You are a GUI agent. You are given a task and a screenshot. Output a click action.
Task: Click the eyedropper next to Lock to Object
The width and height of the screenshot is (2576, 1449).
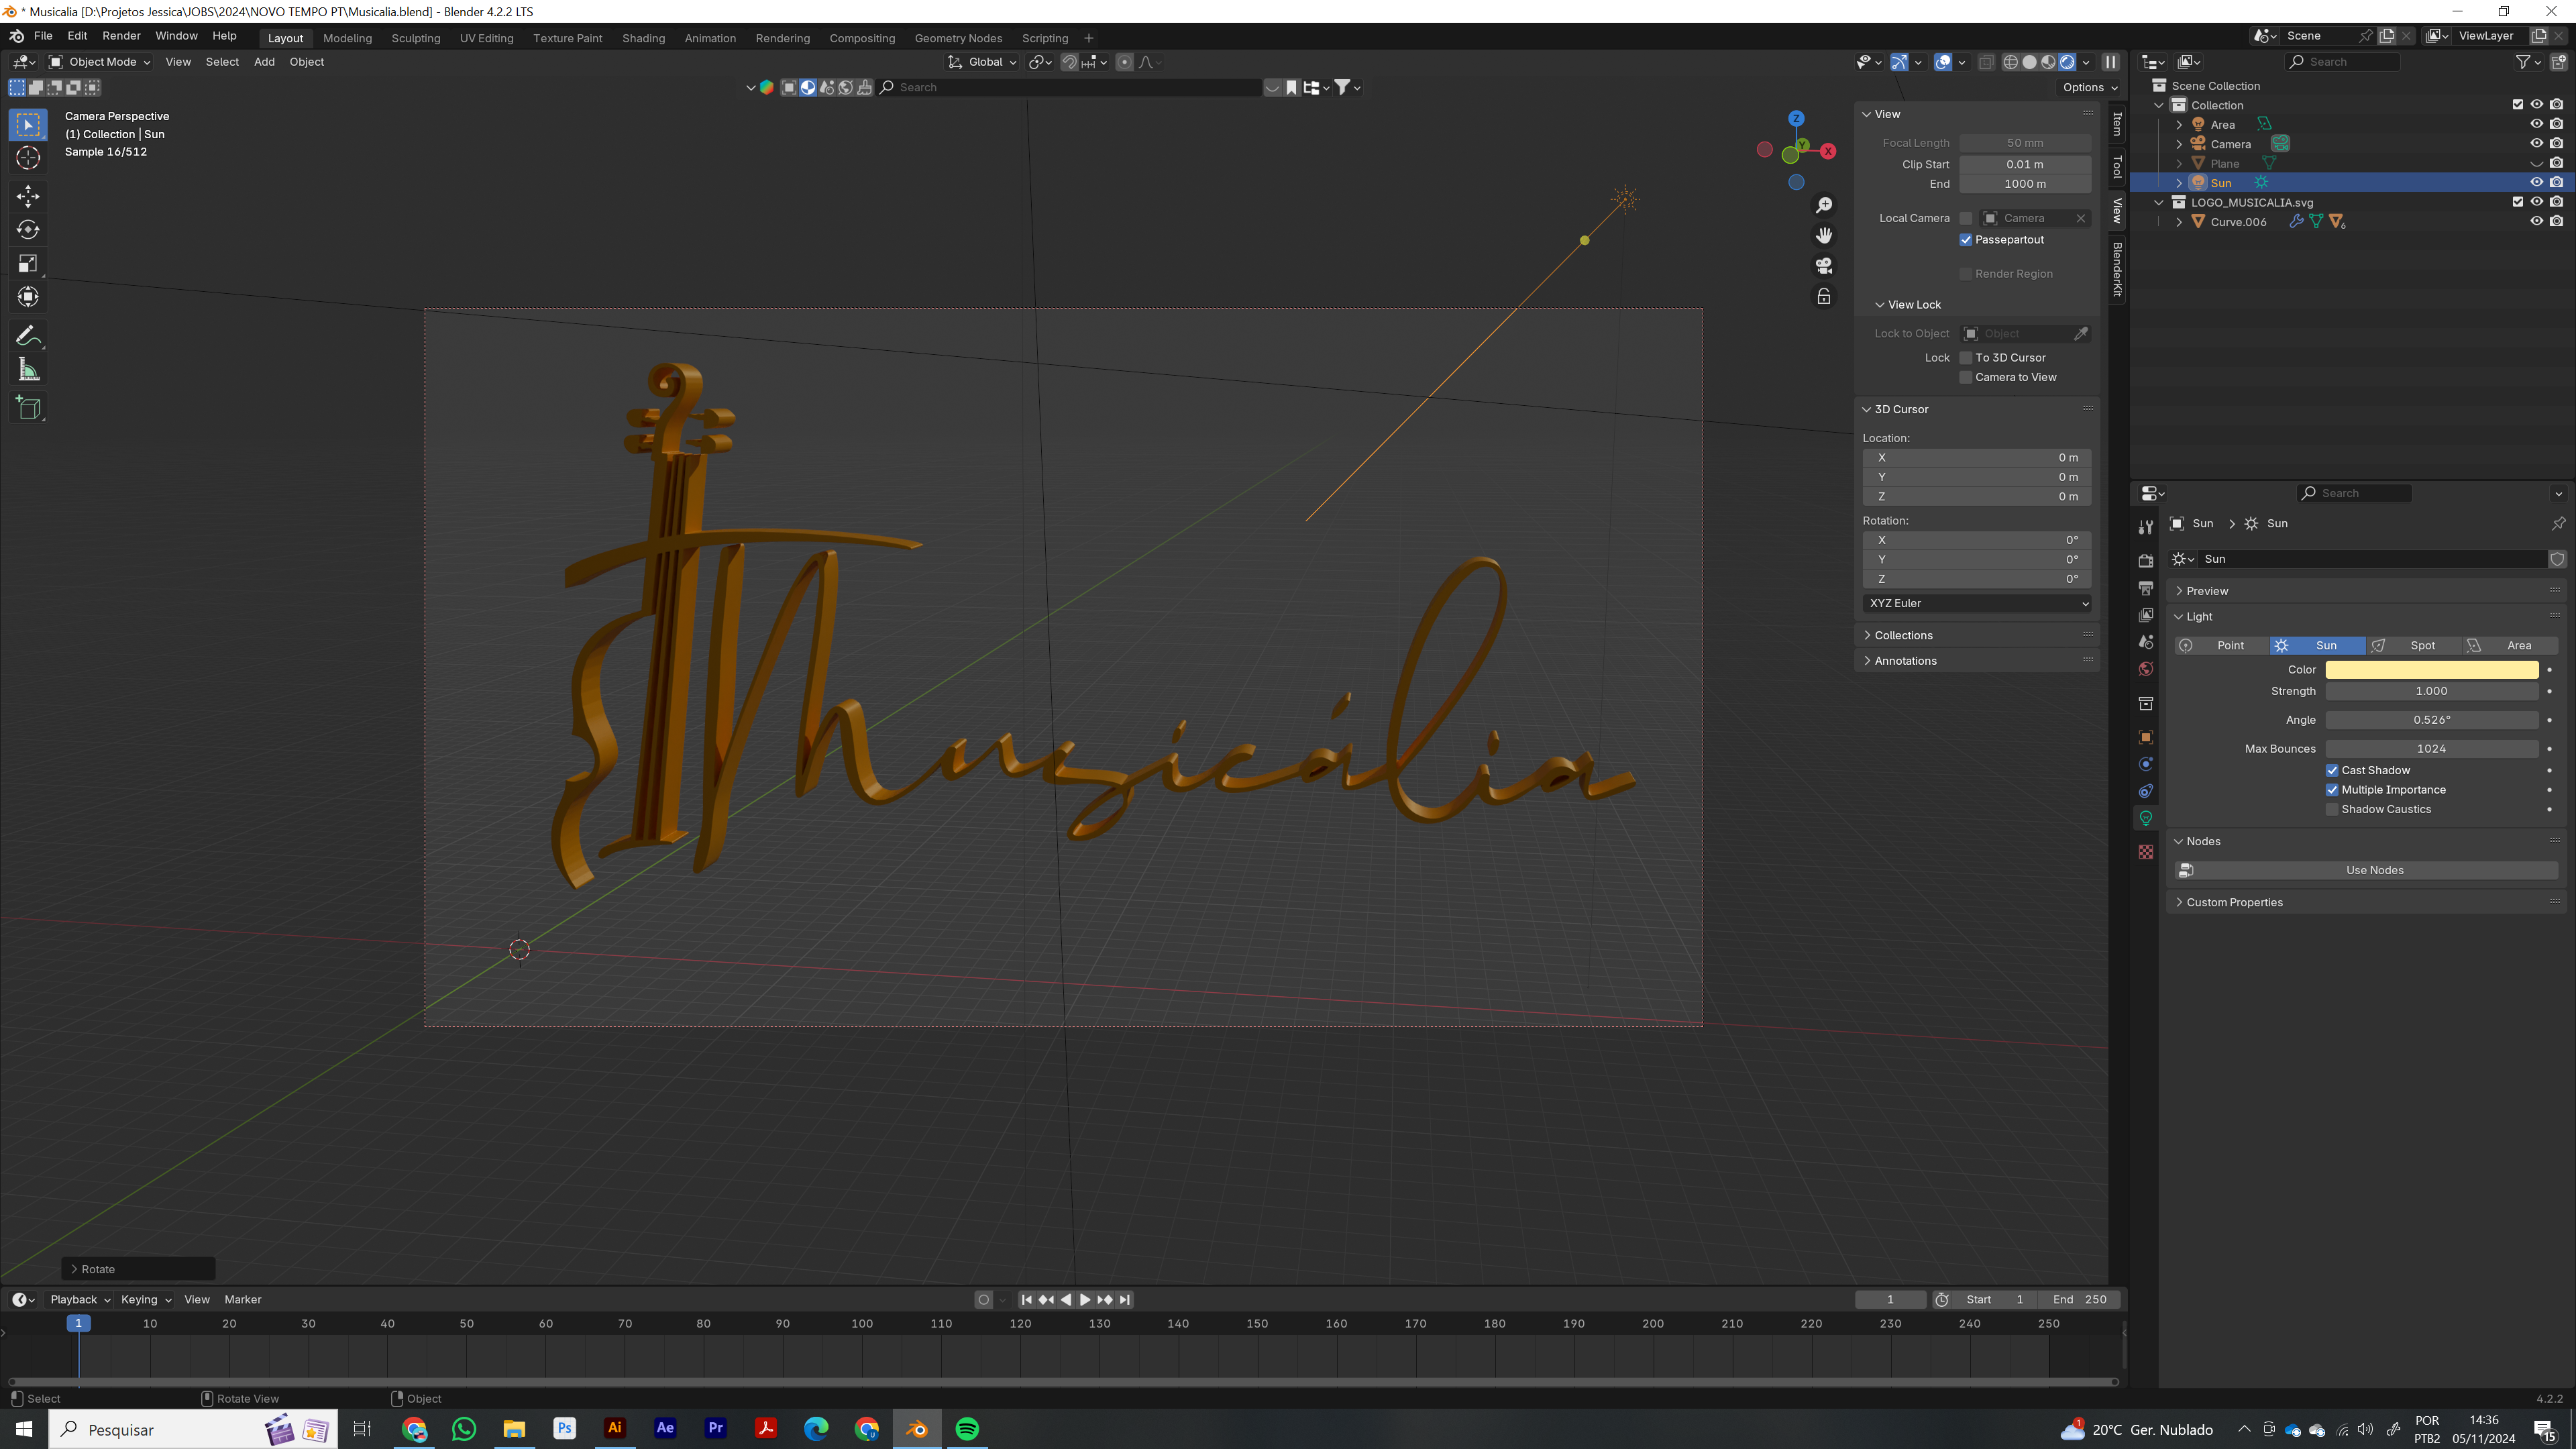pos(2081,334)
